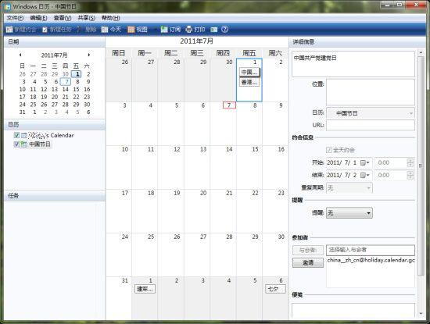
Task: Open the 结束 date picker dropdown
Action: 365,175
